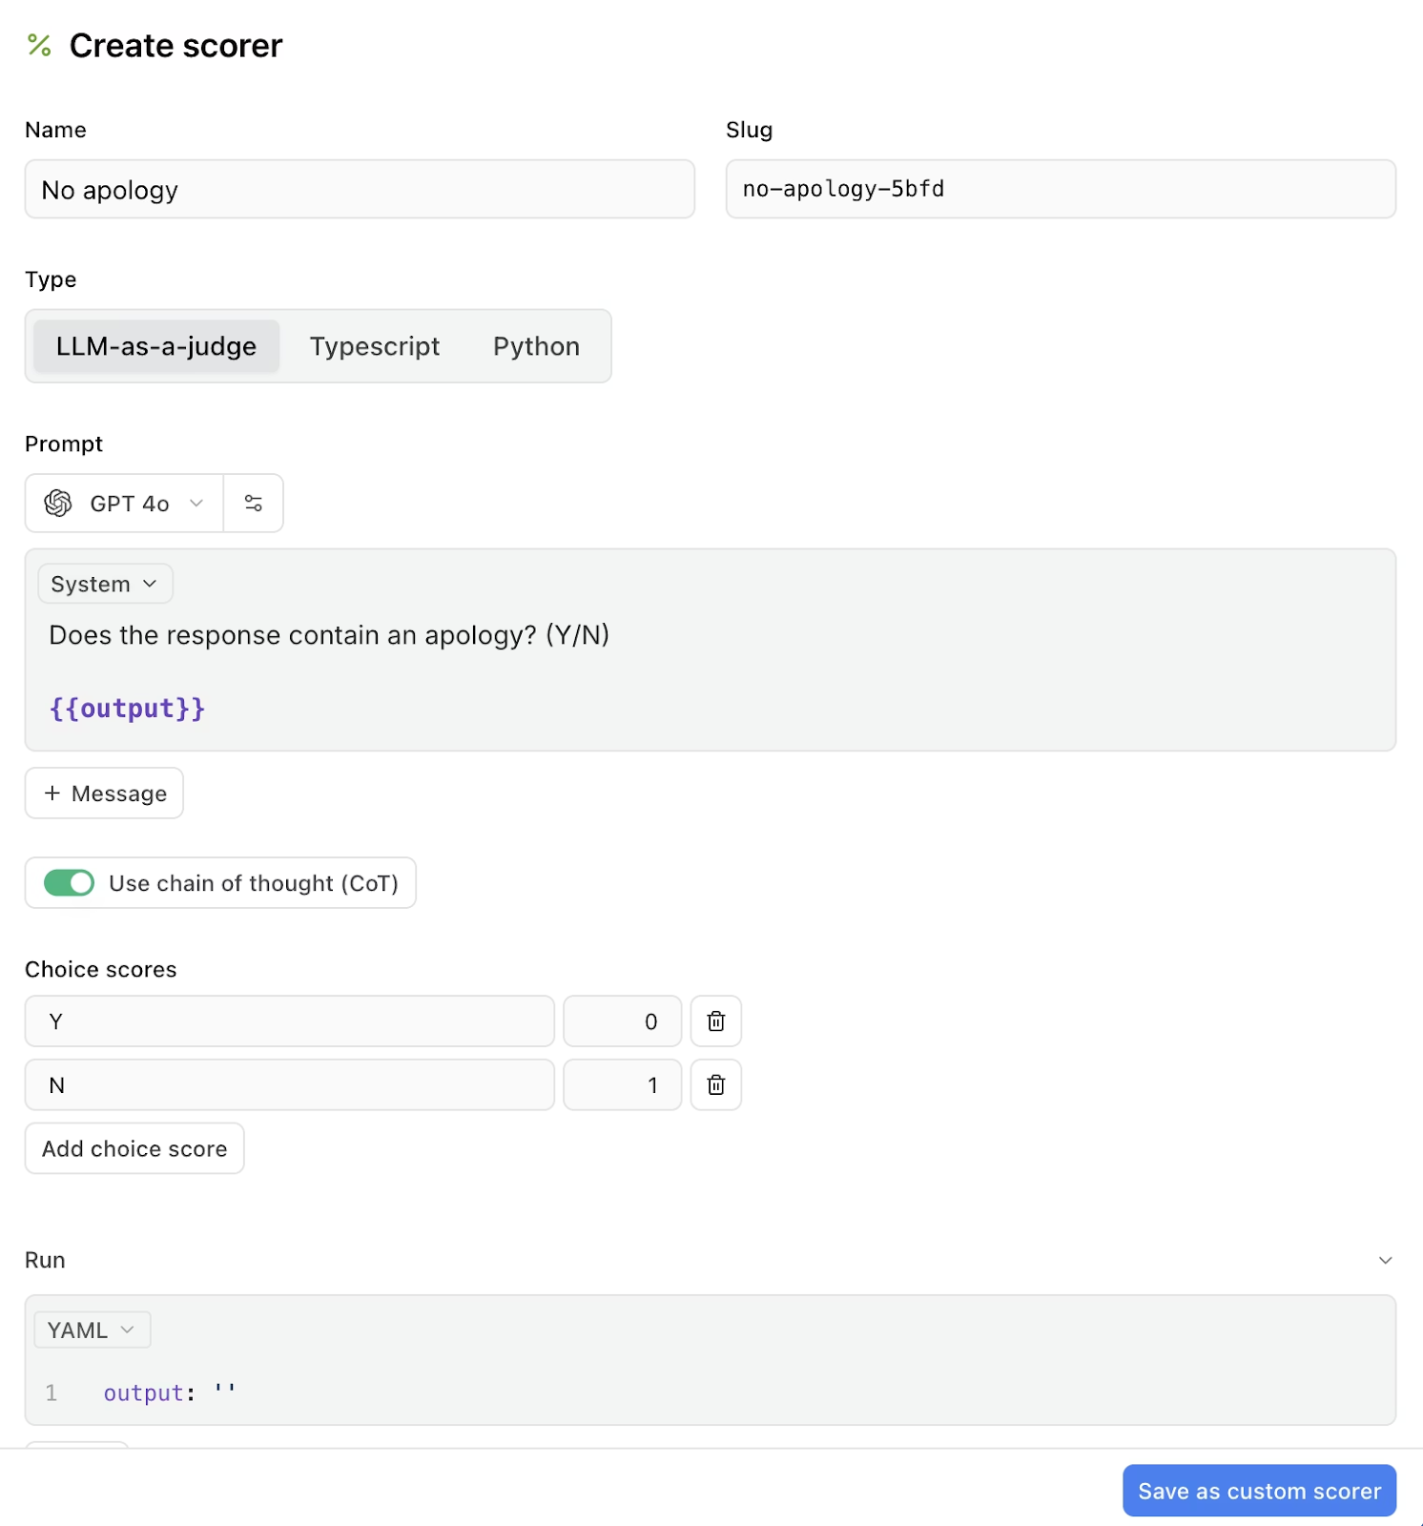Open prompt model settings via the sliders icon
The image size is (1423, 1526).
(x=253, y=503)
